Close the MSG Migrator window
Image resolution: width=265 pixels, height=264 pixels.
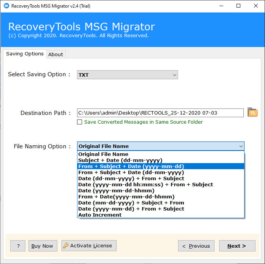256,6
